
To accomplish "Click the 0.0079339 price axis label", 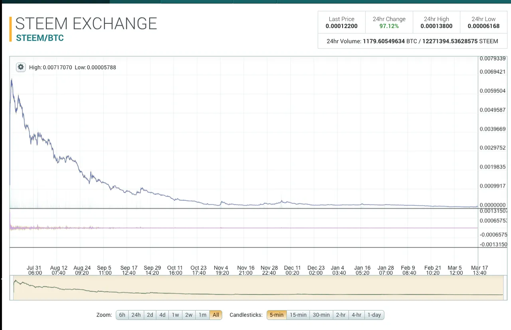I will 493,59.
